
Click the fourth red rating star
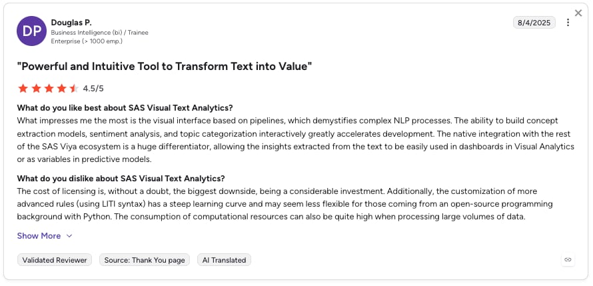(x=62, y=89)
